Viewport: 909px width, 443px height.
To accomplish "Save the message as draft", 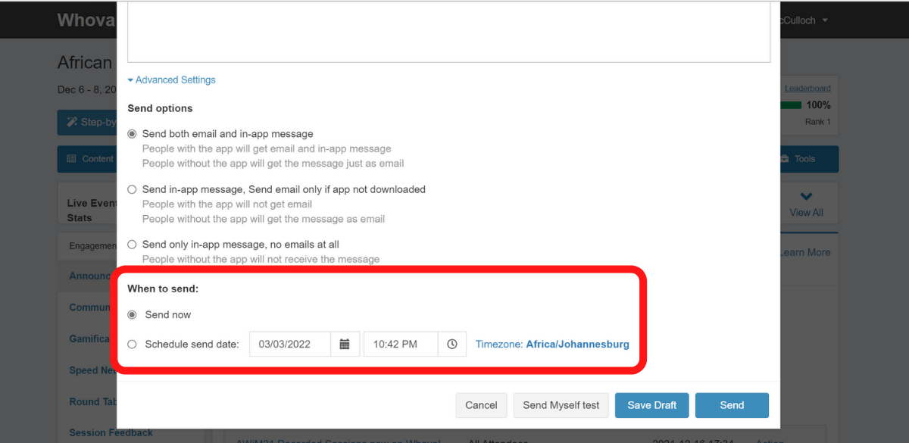I will (651, 405).
